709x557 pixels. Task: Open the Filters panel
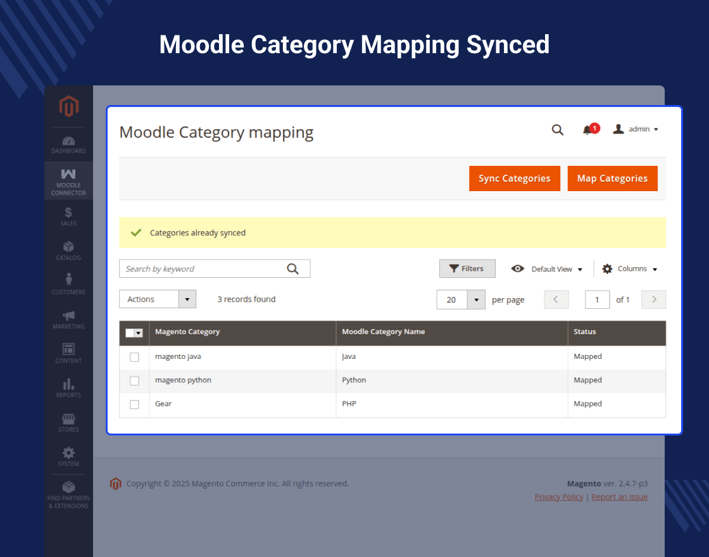pyautogui.click(x=467, y=268)
